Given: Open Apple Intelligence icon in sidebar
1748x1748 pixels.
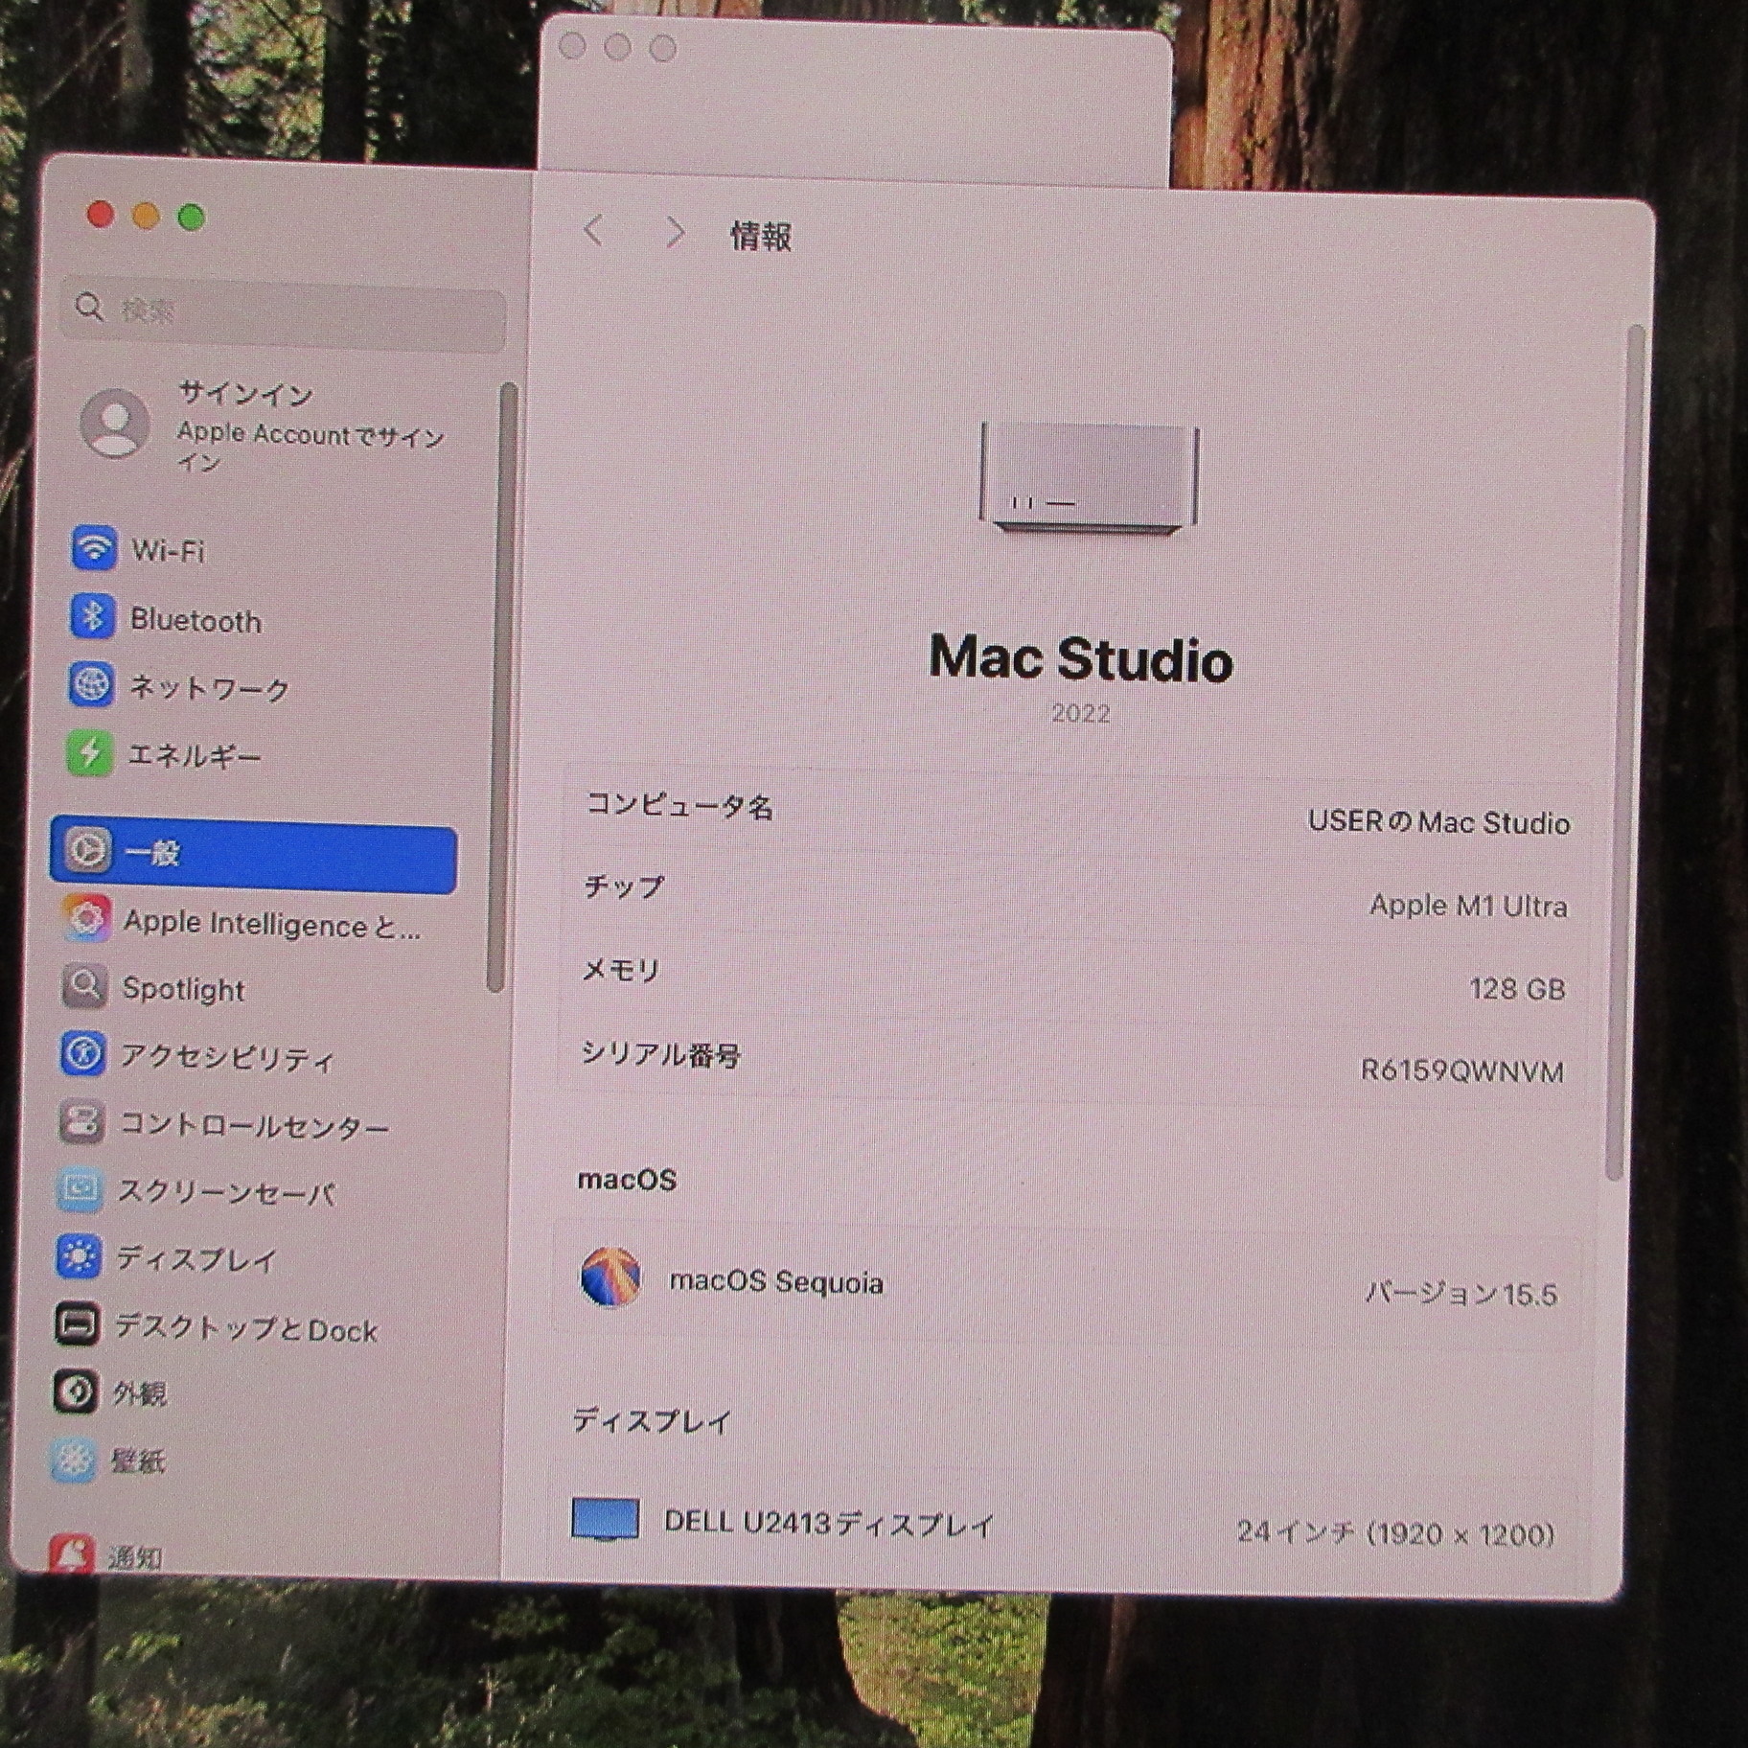Looking at the screenshot, I should (86, 919).
